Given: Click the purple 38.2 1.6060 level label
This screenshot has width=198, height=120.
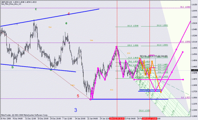Looking at the screenshot, I should point(185,7).
